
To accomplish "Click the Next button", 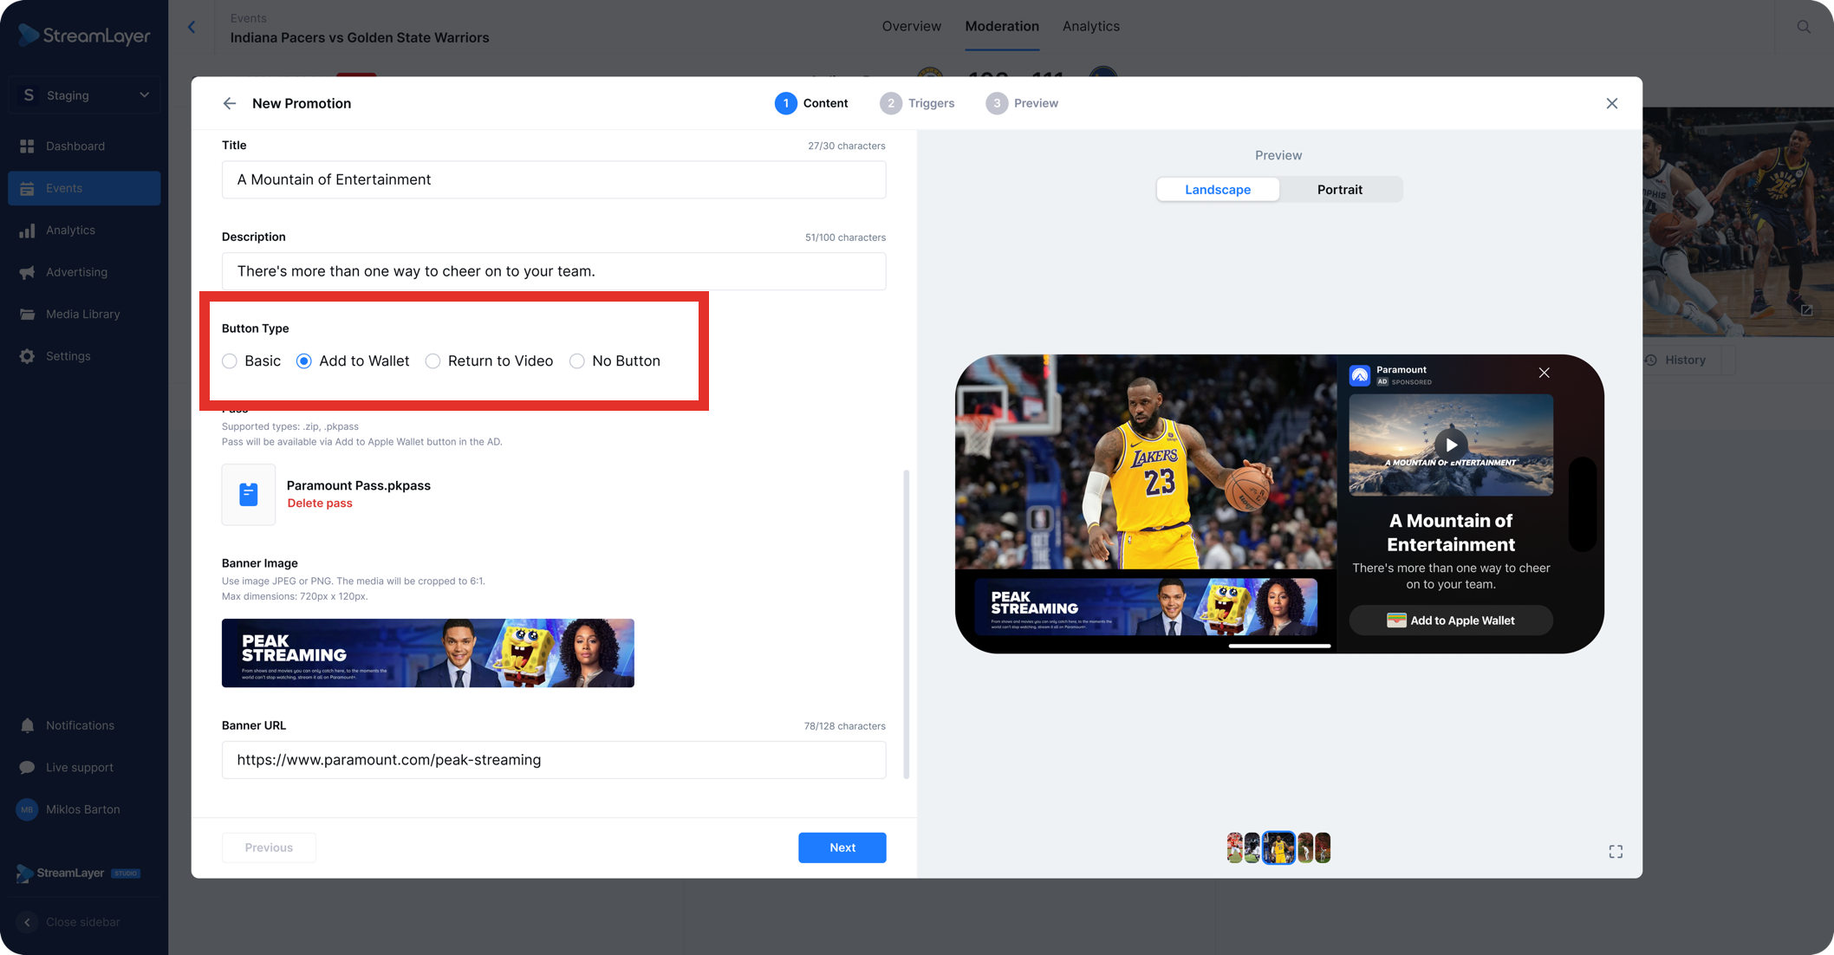I will click(x=842, y=848).
